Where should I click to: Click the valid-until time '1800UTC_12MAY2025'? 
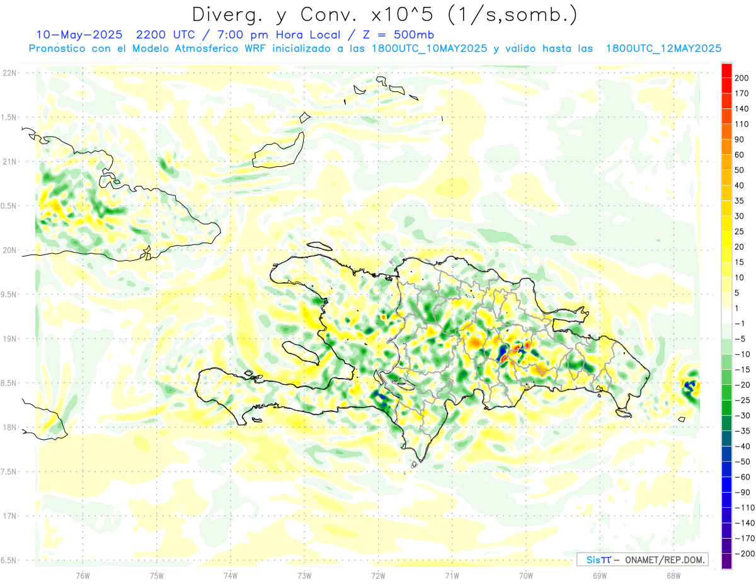pyautogui.click(x=663, y=49)
